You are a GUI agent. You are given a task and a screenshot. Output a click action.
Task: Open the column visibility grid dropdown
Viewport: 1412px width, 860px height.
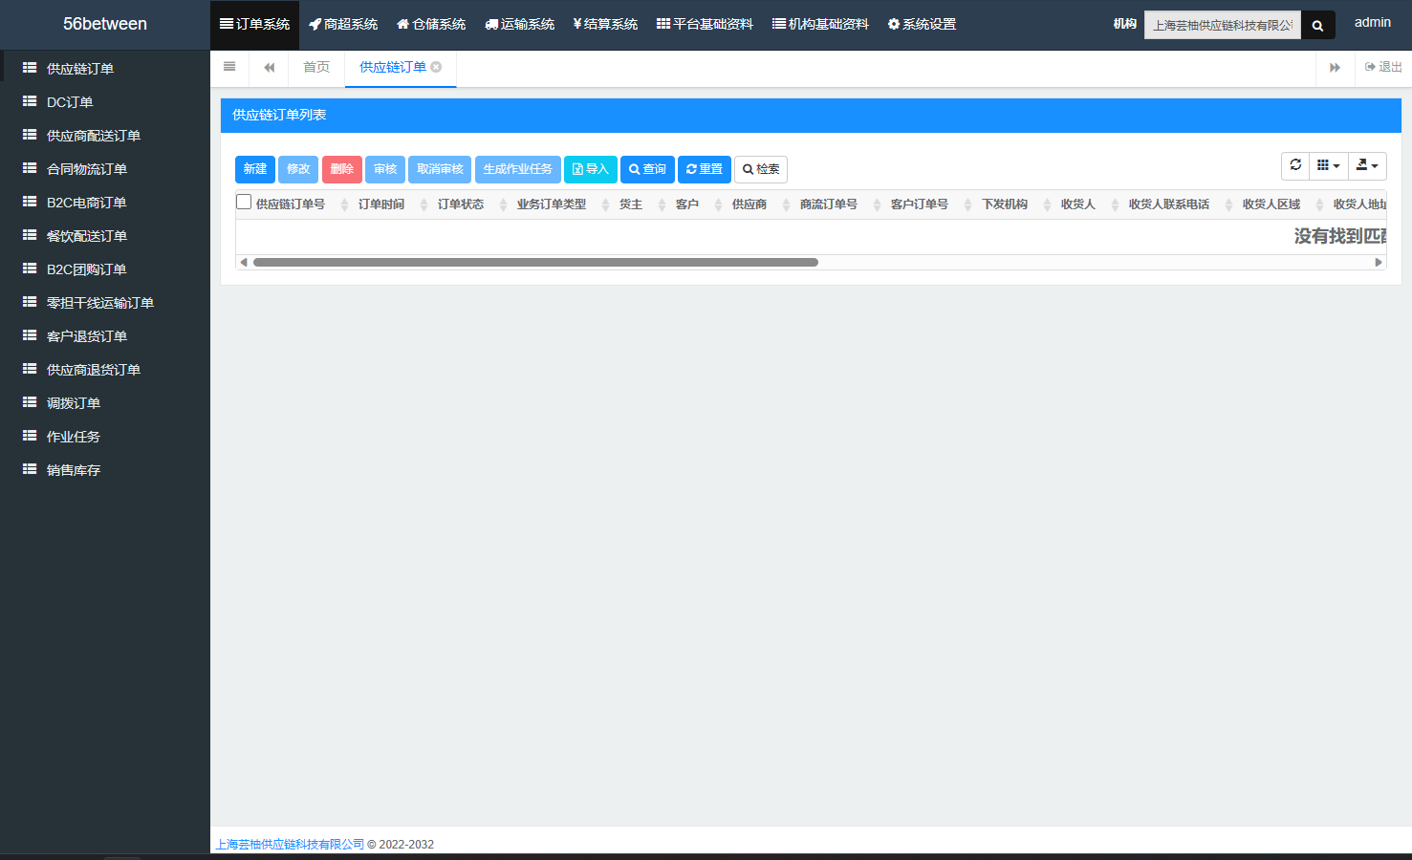1328,165
